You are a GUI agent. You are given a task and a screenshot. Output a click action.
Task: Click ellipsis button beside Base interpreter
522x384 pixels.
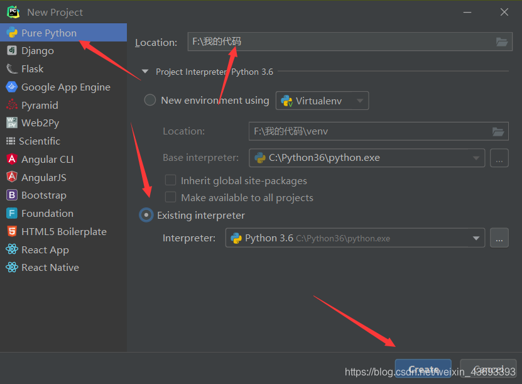[x=499, y=158]
